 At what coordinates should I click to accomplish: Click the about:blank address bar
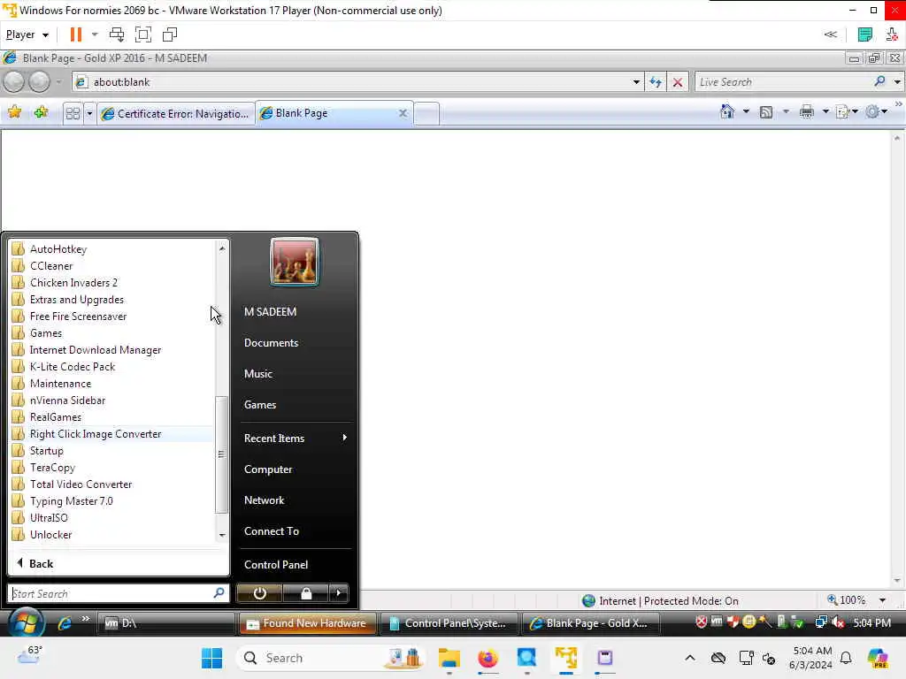coord(358,82)
